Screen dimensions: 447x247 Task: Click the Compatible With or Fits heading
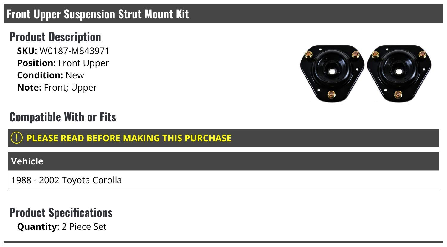pos(63,117)
